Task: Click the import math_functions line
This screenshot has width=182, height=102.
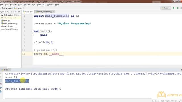Action: (x=56, y=16)
